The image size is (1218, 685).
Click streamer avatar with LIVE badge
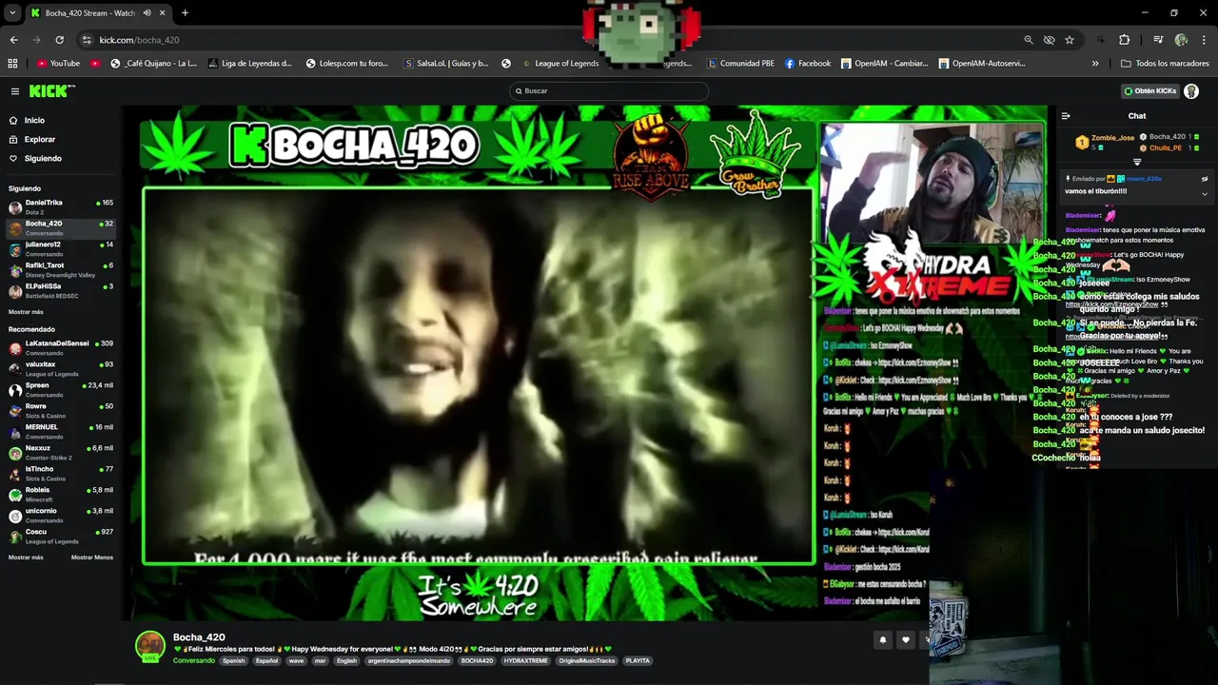click(149, 646)
